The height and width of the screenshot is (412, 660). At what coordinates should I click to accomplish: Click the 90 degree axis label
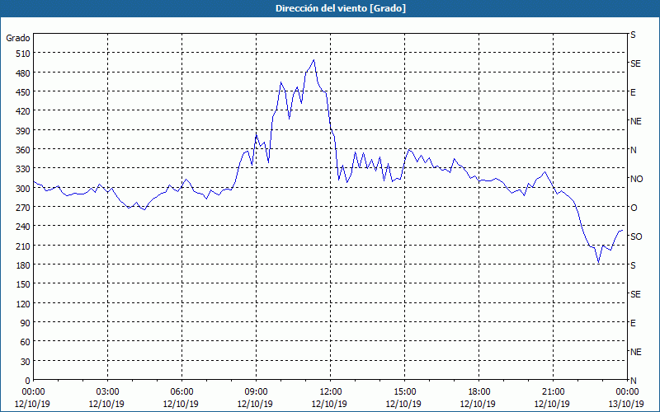(26, 323)
